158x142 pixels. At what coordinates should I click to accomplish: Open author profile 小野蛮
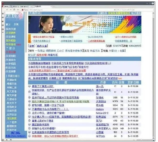tap(100, 132)
